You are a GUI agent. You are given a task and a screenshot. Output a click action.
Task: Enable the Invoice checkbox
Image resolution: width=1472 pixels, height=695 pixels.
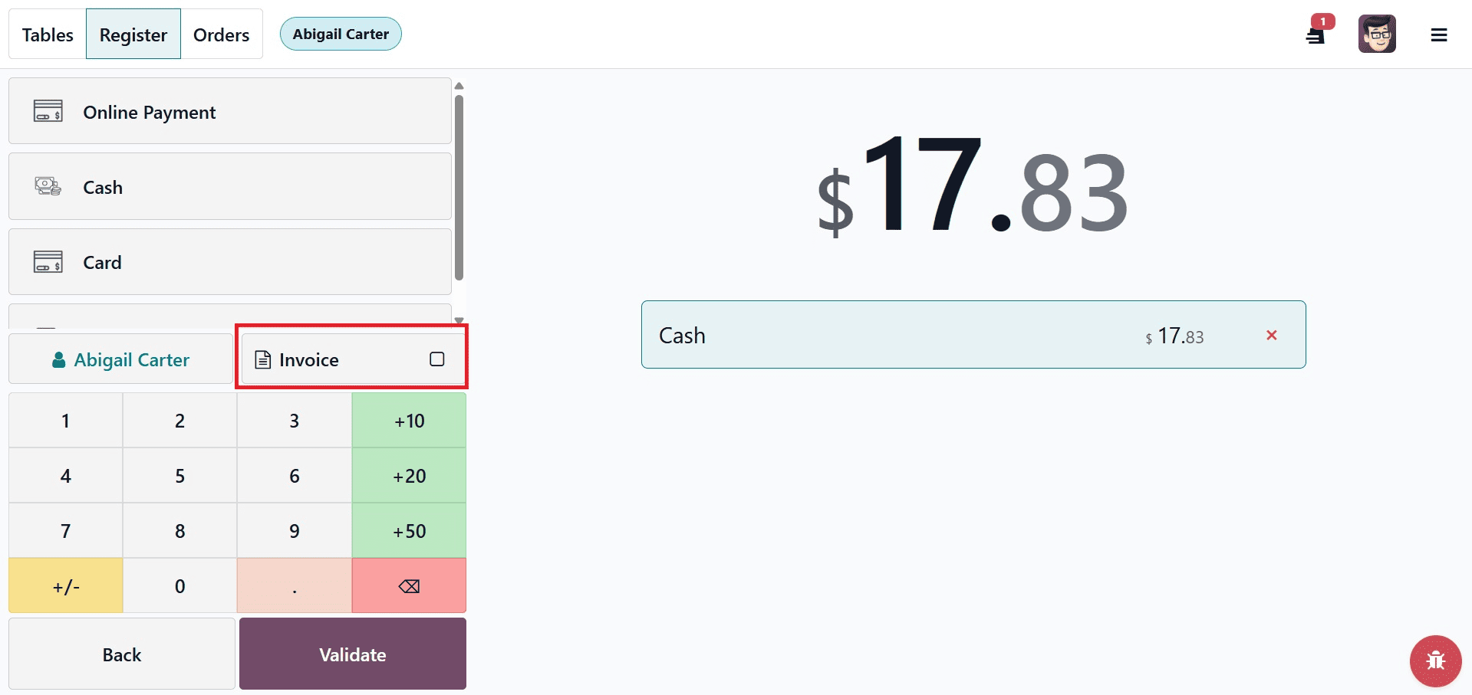(437, 359)
